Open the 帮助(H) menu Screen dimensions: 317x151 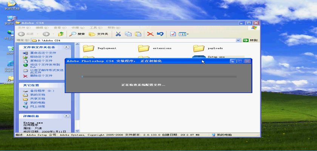click(x=114, y=28)
